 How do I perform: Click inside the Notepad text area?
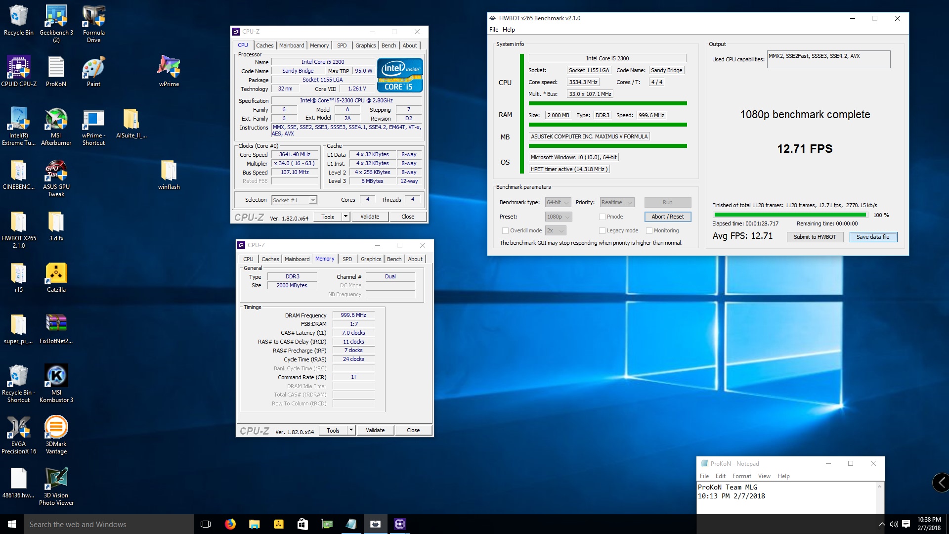tap(786, 498)
